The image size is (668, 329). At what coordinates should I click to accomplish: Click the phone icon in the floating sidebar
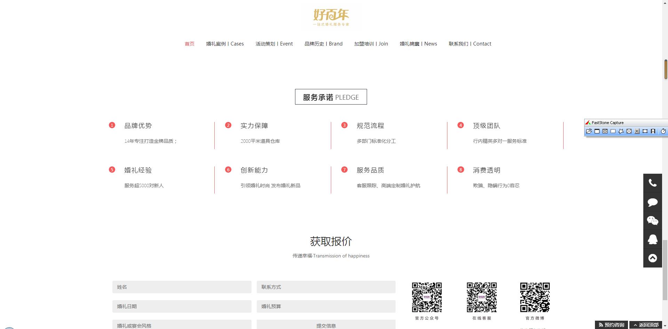[652, 183]
